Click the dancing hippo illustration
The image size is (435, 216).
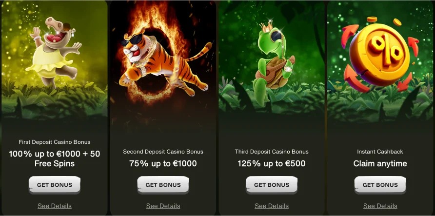[55, 52]
